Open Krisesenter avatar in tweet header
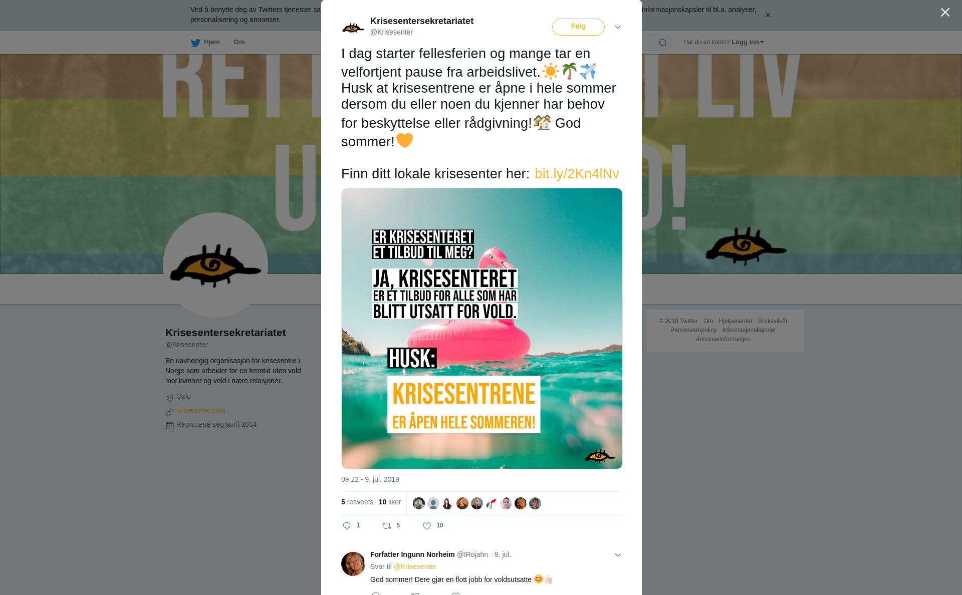The image size is (962, 595). click(353, 28)
